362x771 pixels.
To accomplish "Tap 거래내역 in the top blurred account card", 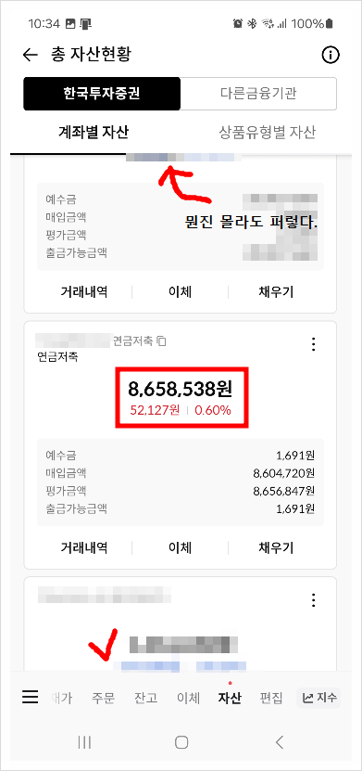I will [x=84, y=291].
